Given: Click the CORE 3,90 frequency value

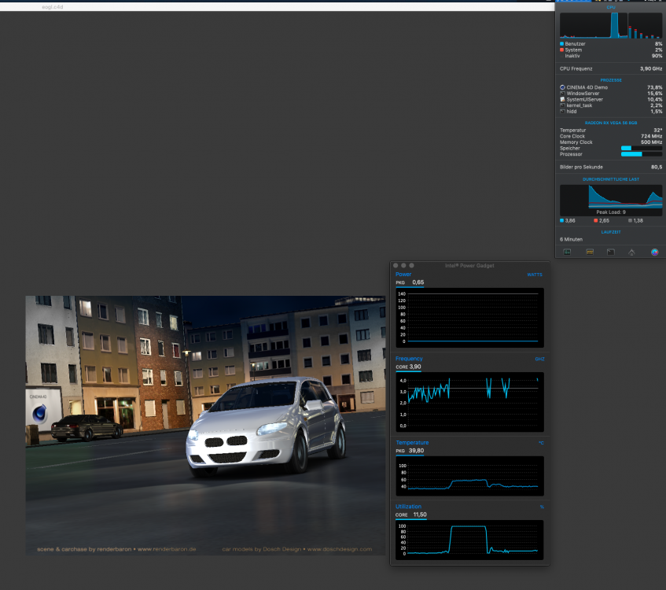Looking at the screenshot, I should (x=408, y=367).
